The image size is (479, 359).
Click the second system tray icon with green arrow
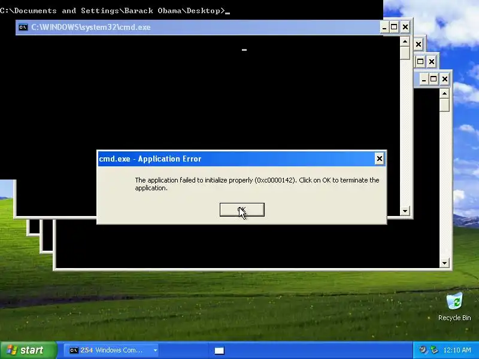coord(433,350)
